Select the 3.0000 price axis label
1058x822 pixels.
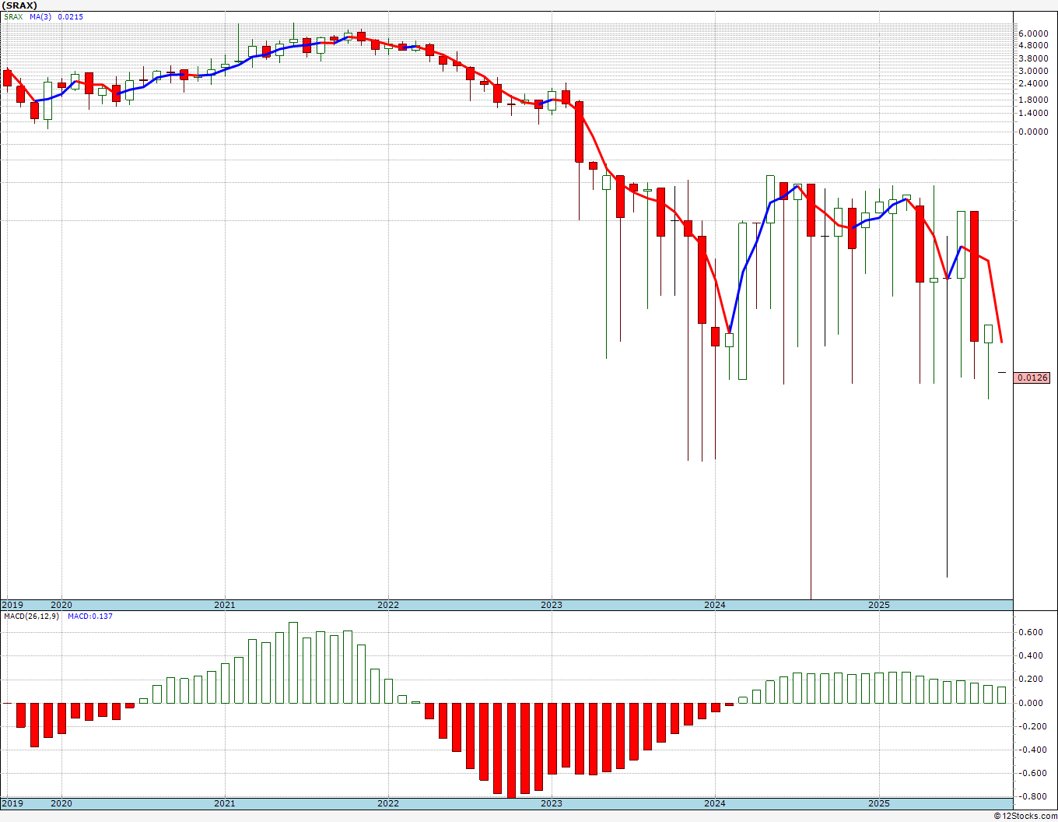point(1033,71)
